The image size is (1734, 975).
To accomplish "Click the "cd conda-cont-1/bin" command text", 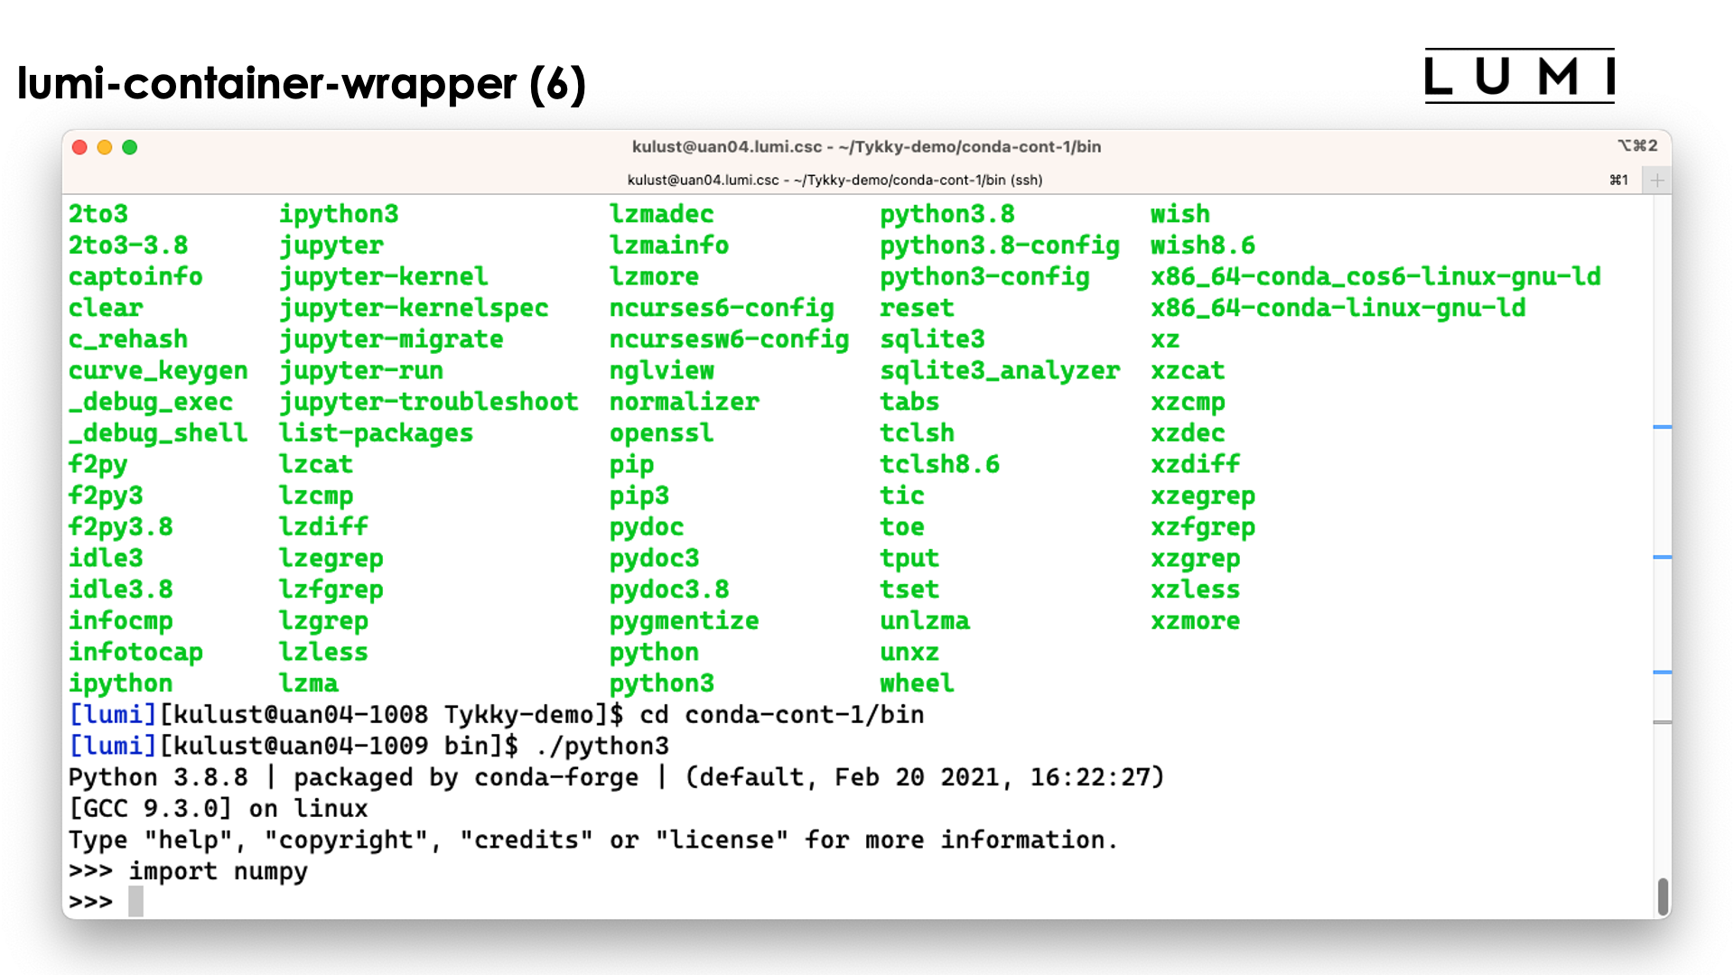I will pyautogui.click(x=782, y=715).
